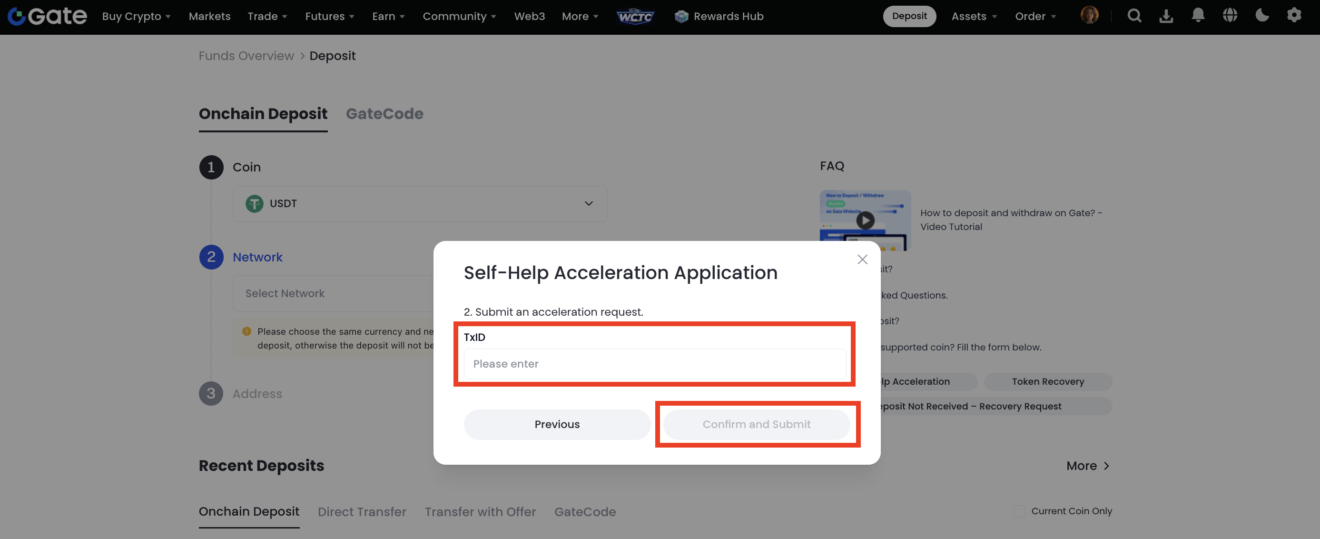Play the deposit tutorial video
Image resolution: width=1320 pixels, height=539 pixels.
[x=865, y=220]
